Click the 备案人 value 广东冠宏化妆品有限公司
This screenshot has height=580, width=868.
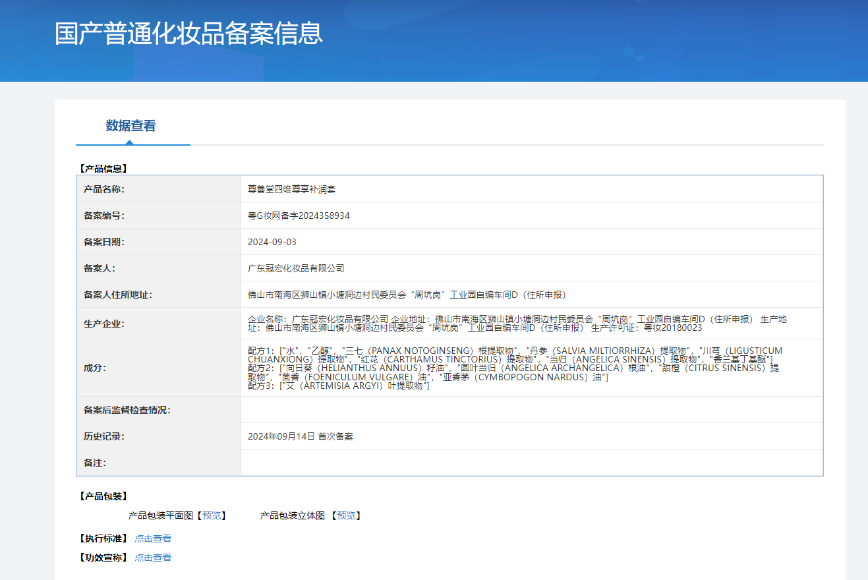(296, 268)
